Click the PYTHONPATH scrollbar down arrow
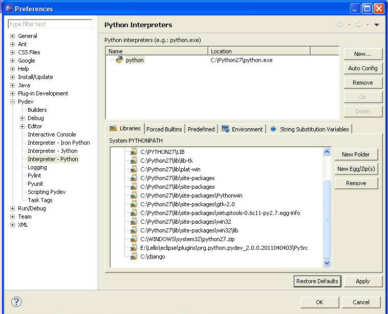 tap(327, 263)
